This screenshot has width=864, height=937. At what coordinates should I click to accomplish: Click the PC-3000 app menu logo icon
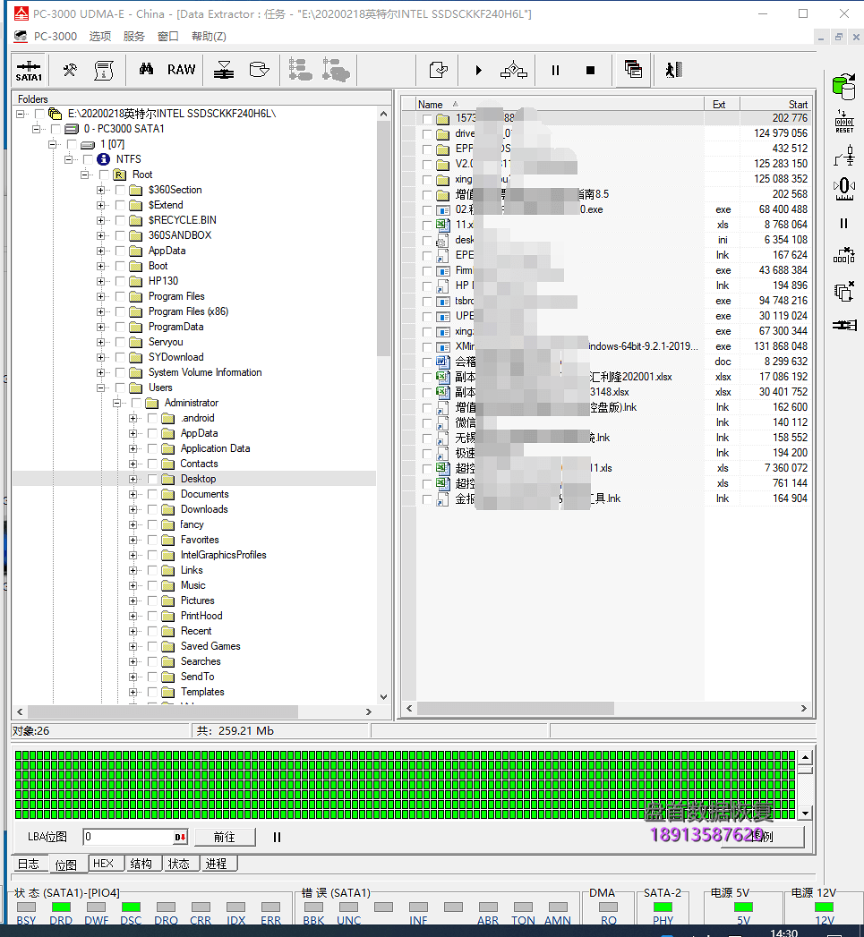pos(21,37)
